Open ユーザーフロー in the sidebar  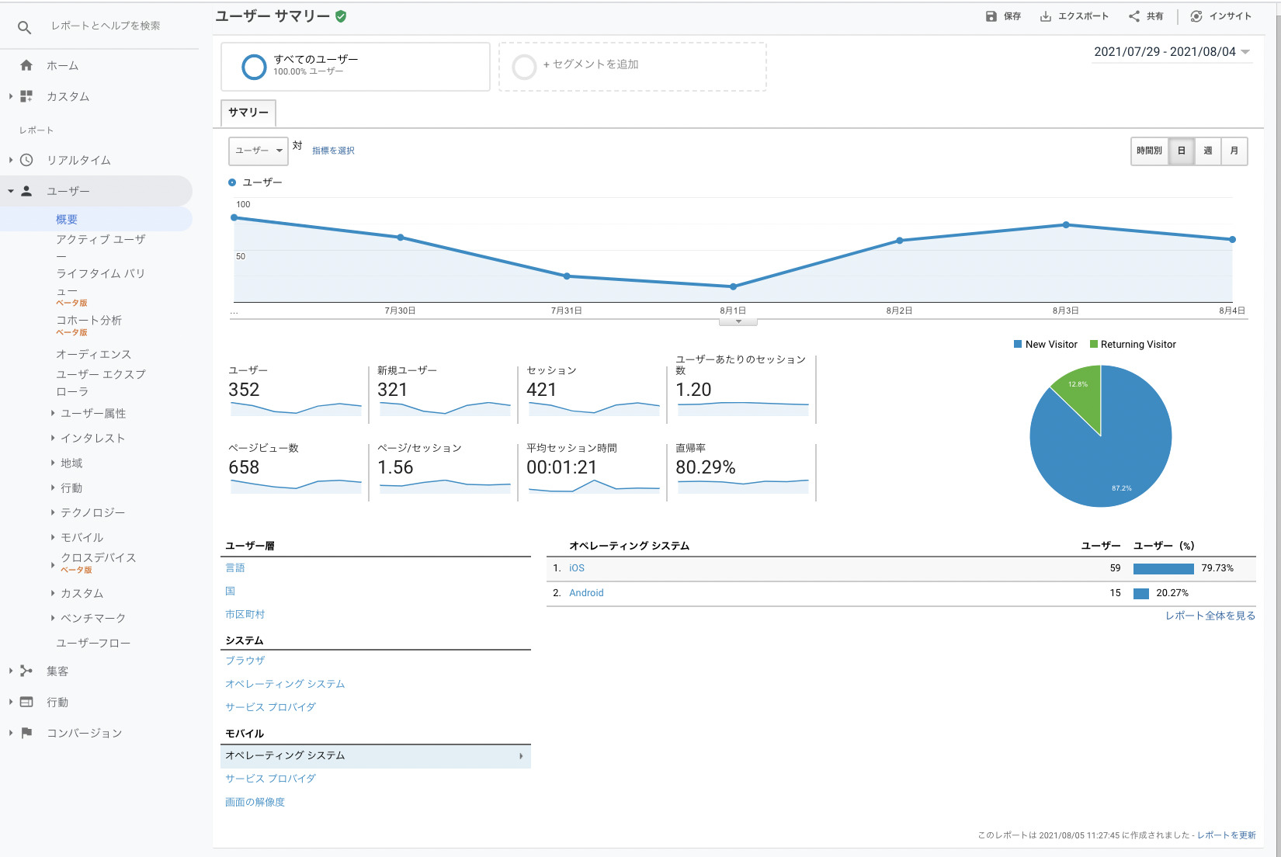(93, 643)
